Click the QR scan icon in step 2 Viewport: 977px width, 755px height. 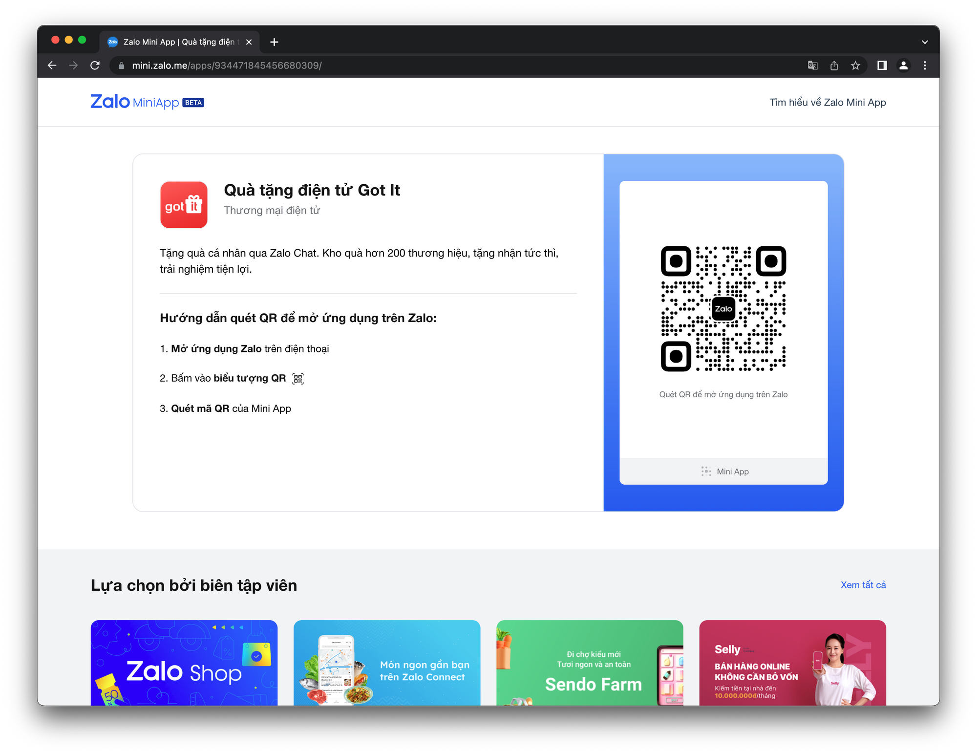tap(298, 378)
